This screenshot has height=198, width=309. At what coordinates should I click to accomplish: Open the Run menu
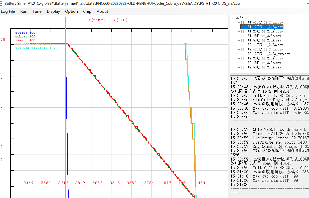click(24, 11)
